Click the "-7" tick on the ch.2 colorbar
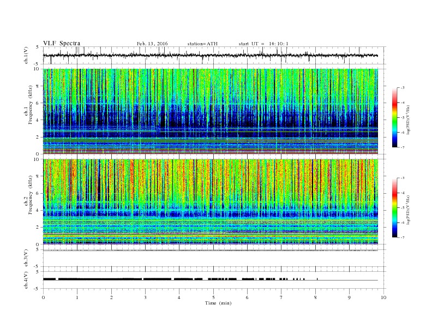This screenshot has height=334, width=432. (403, 237)
